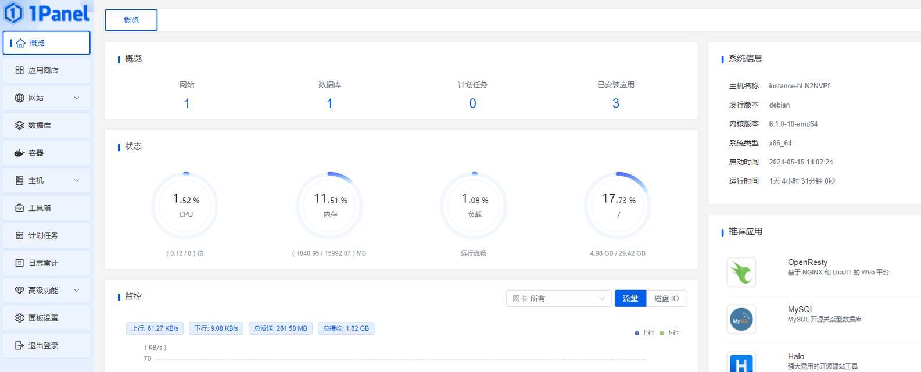
Task: Toggle the 上行 legend series
Action: click(x=644, y=332)
